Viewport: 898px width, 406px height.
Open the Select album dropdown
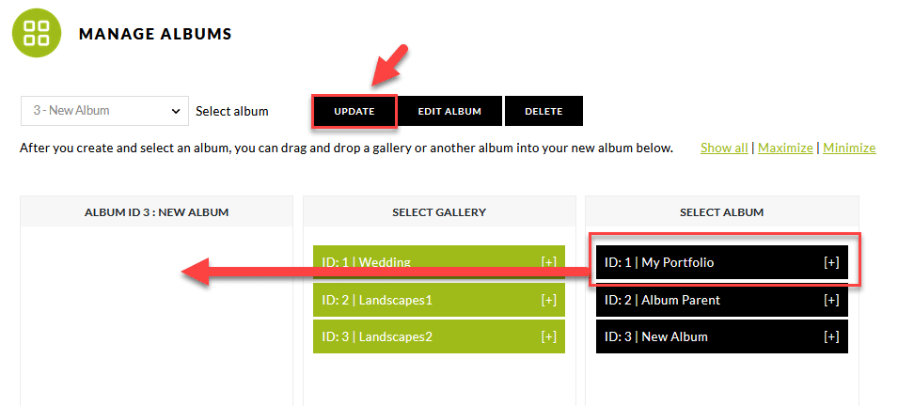coord(104,111)
